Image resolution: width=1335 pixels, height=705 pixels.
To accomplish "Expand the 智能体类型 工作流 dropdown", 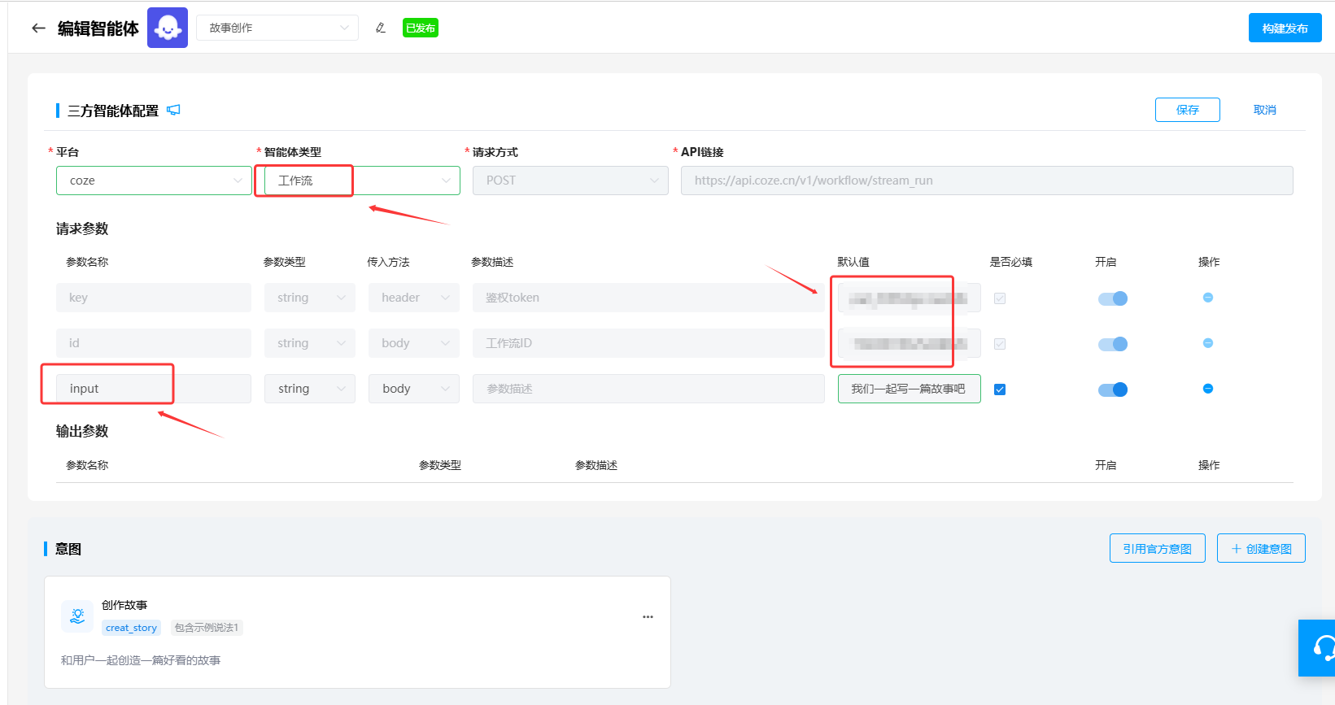I will 359,181.
